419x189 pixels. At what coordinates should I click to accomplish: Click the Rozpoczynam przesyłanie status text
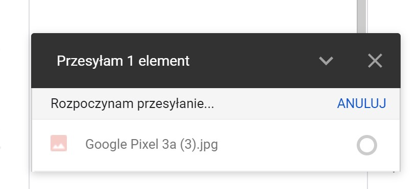[132, 104]
